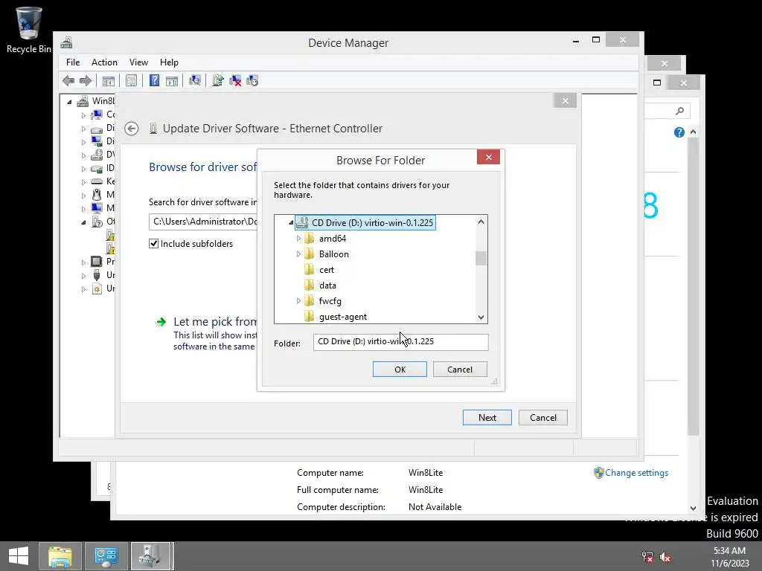
Task: Select first unknown device with yellow warning
Action: click(x=111, y=235)
